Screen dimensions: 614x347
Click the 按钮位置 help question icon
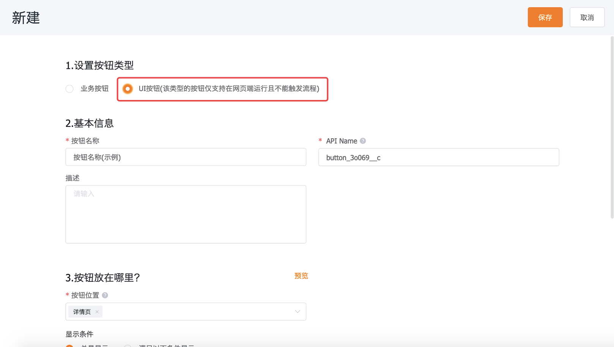tap(105, 295)
